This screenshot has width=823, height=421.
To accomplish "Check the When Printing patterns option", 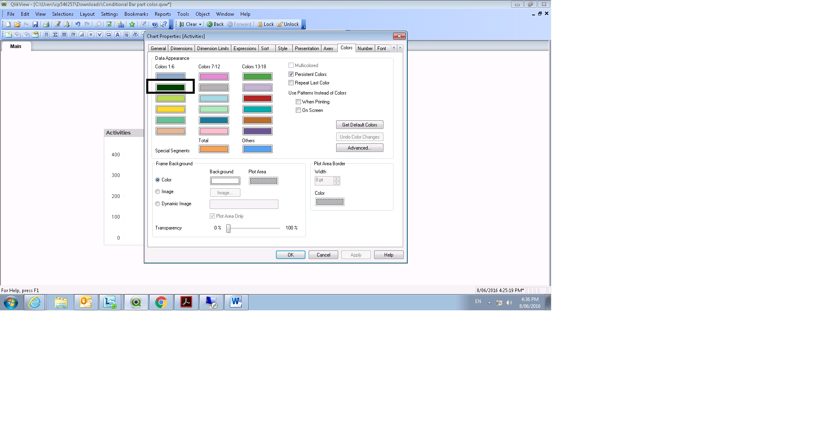I will pos(298,102).
